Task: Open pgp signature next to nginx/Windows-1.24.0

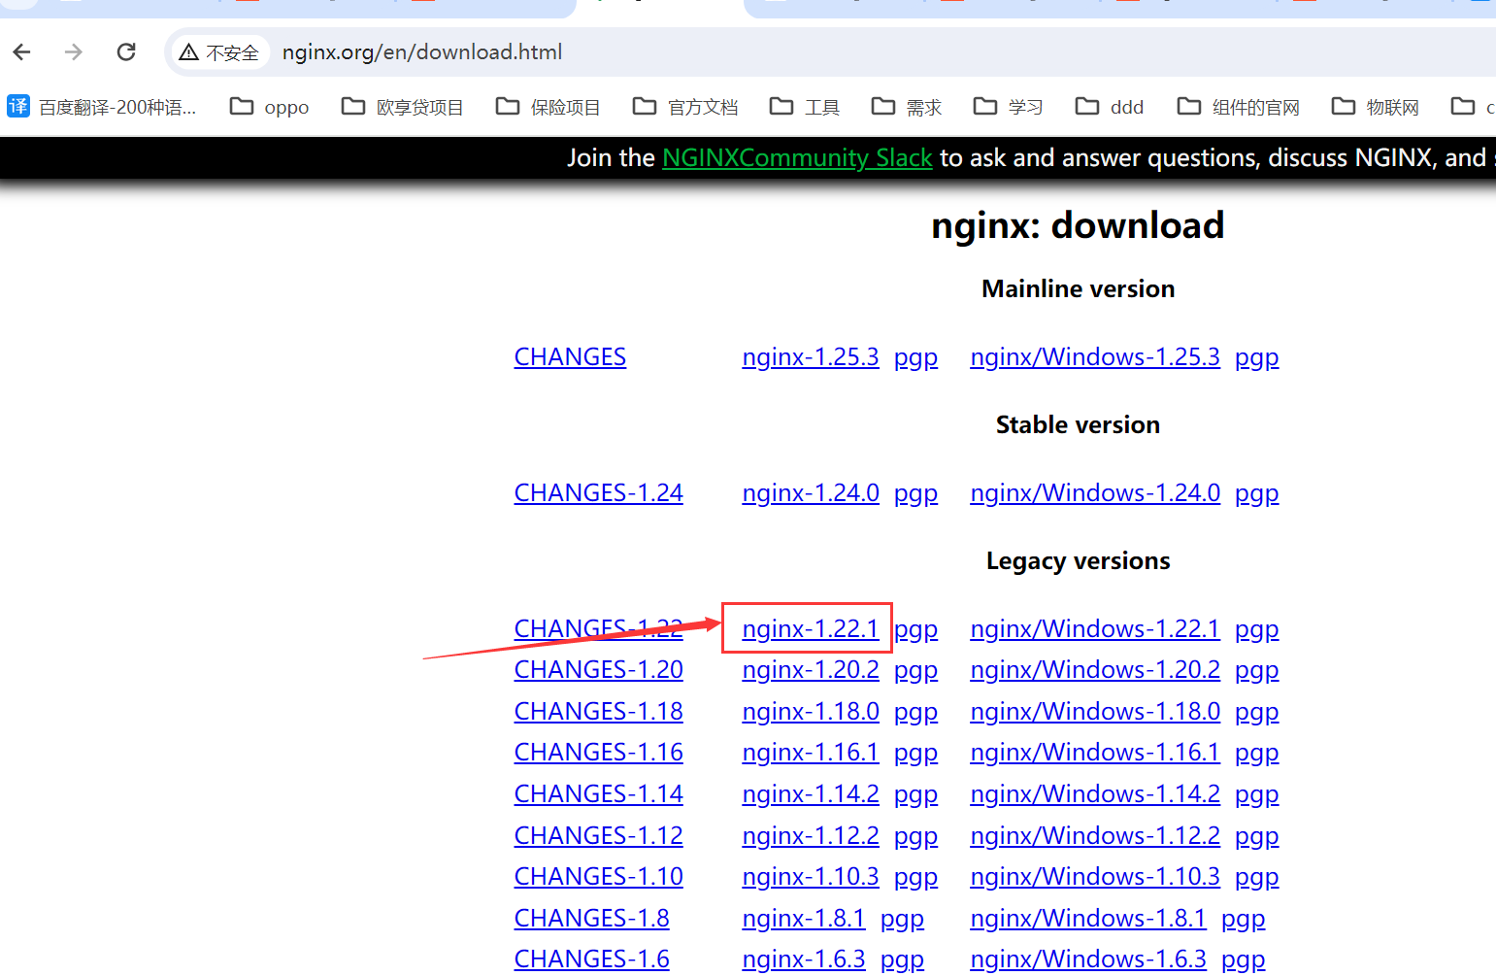Action: (1256, 494)
